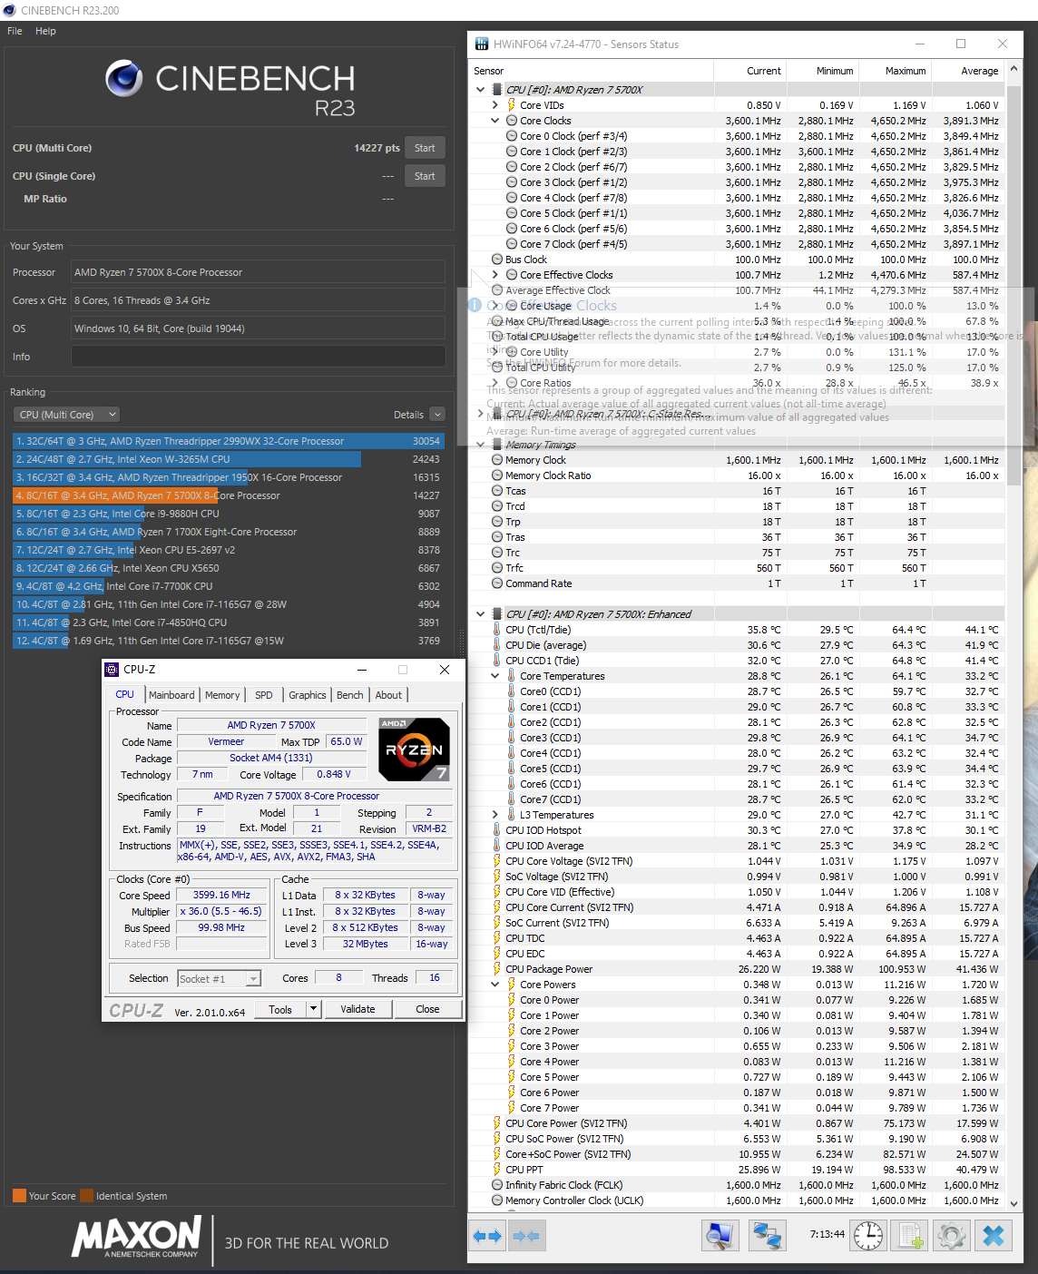Collapse Core Clocks node
This screenshot has width=1038, height=1274.
pyautogui.click(x=495, y=121)
